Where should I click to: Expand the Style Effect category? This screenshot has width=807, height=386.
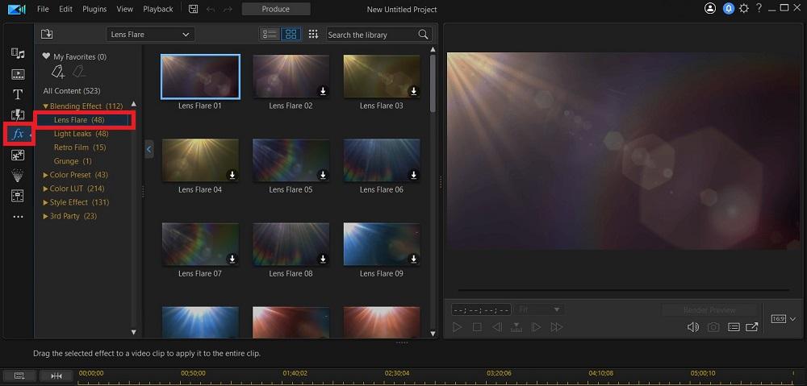tap(46, 202)
